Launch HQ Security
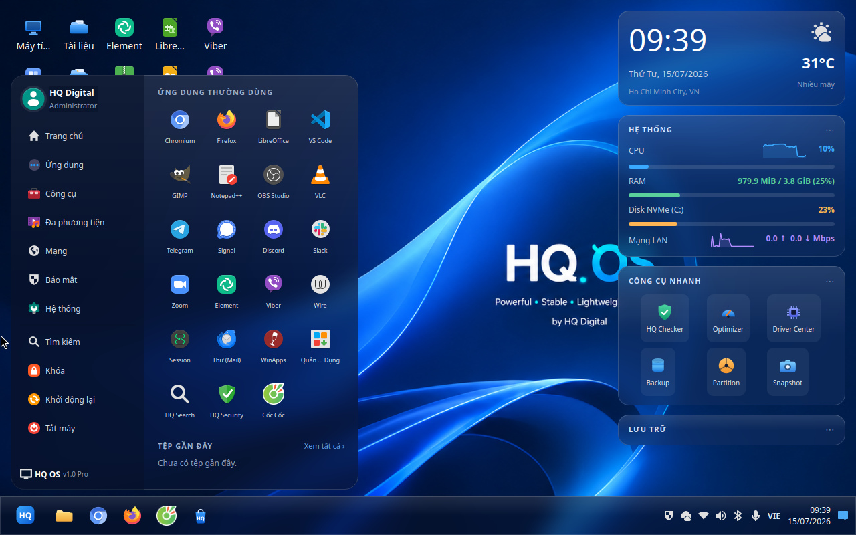Image resolution: width=856 pixels, height=535 pixels. click(227, 401)
